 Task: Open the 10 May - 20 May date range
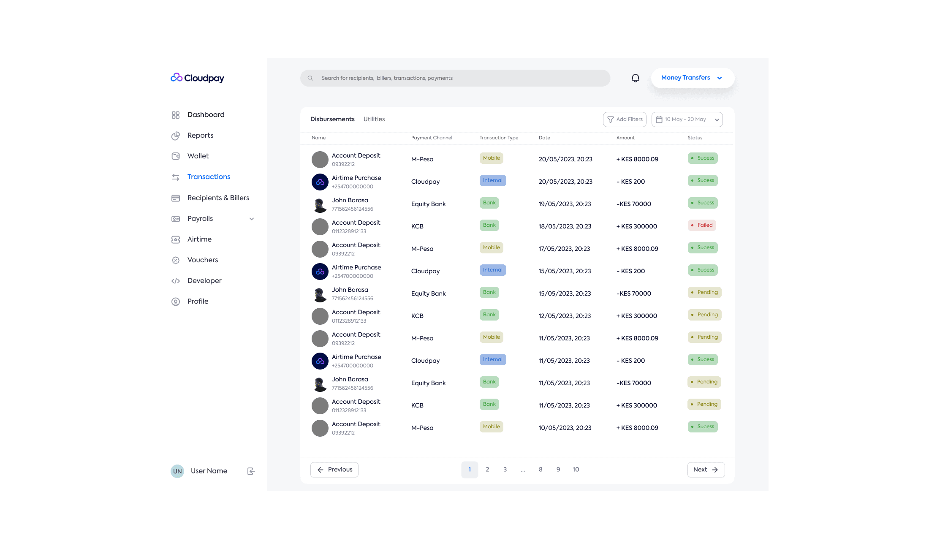(687, 120)
